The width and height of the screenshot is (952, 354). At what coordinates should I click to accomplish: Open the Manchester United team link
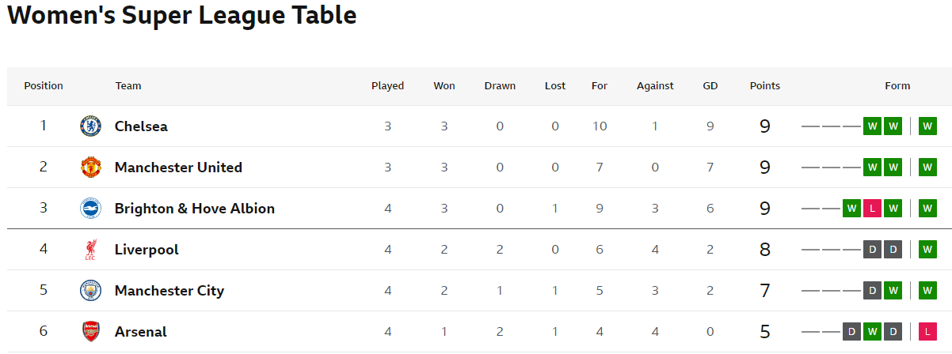coord(178,168)
